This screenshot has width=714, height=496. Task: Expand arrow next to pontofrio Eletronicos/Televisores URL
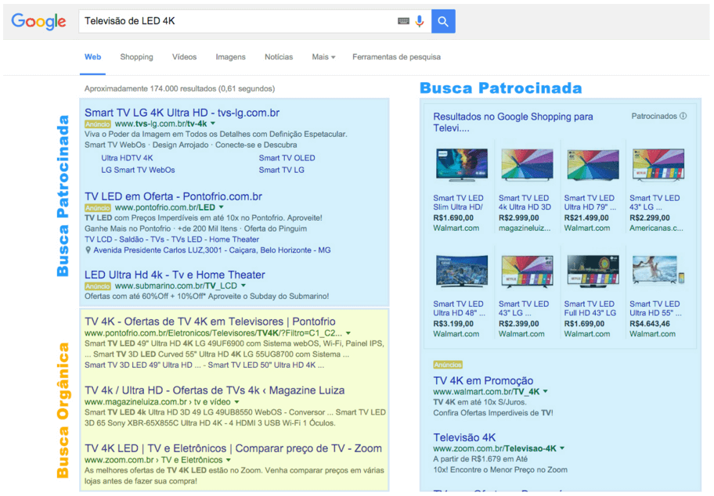(x=348, y=333)
